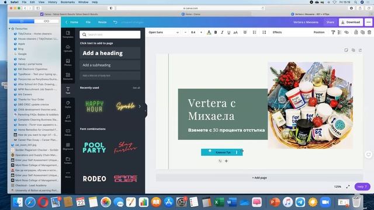Open the Elements panel
The height and width of the screenshot is (210, 374).
coord(68,76)
